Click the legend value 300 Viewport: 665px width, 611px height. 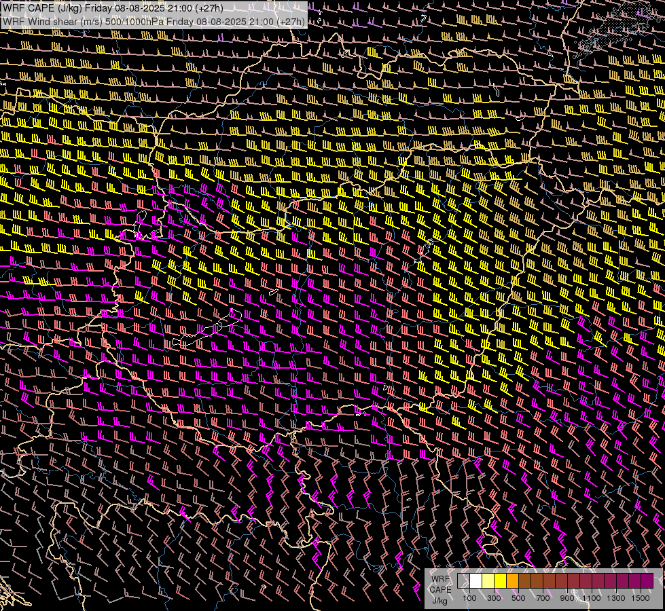tap(494, 598)
